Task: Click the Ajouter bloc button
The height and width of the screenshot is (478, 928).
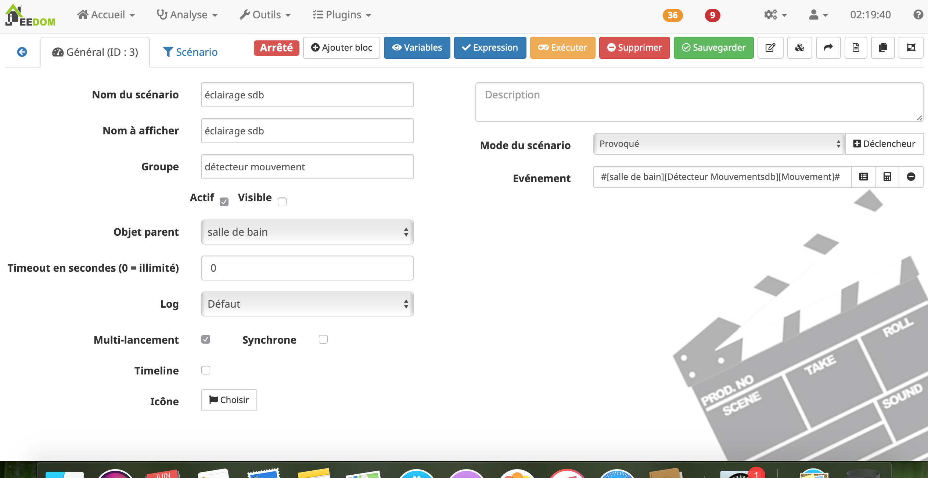Action: [x=341, y=47]
